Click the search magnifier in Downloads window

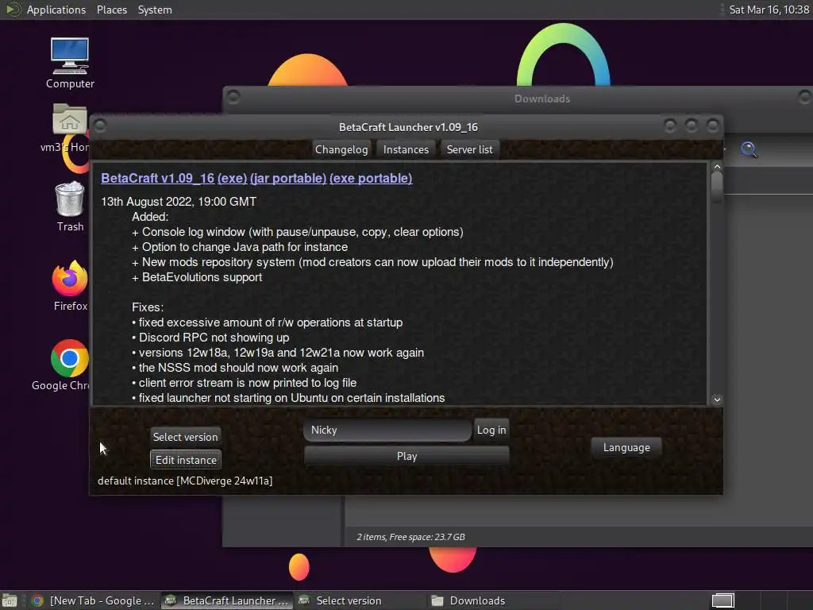[749, 149]
